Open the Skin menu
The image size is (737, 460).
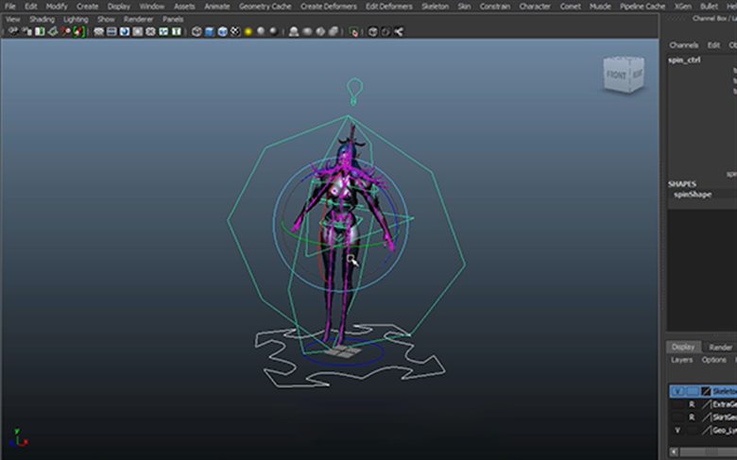point(464,6)
